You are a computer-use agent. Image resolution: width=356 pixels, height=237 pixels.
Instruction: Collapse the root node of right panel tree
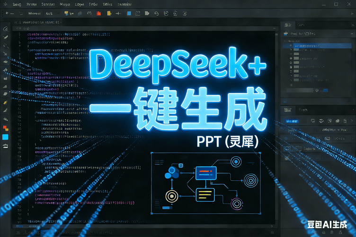pos(285,41)
